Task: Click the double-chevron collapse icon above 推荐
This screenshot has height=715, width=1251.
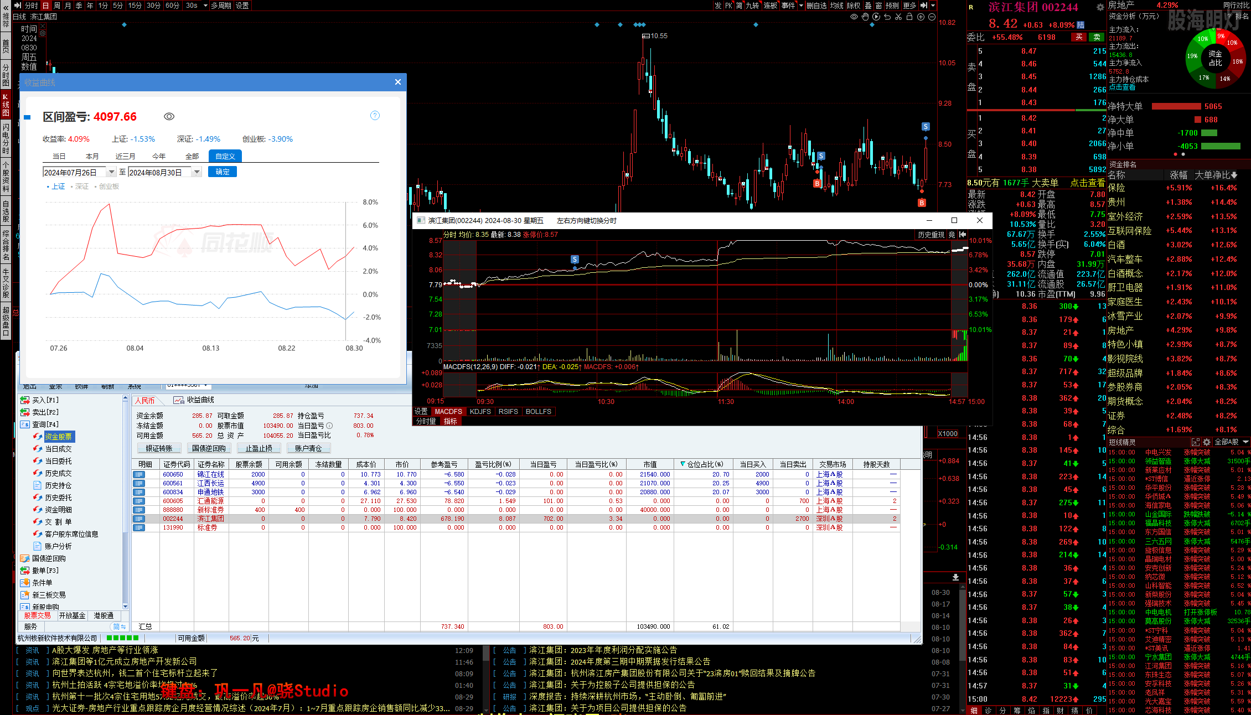Action: 6,7
